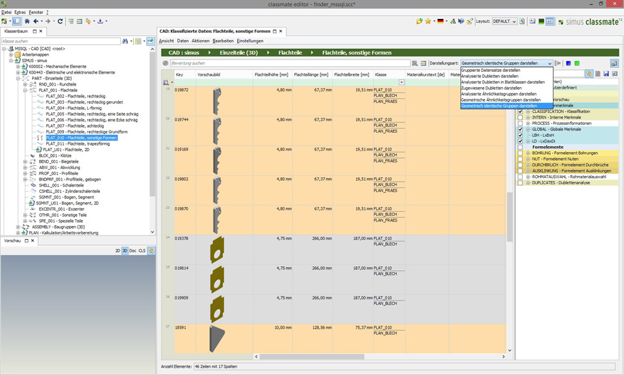Click the Bewertung suchen input field
The height and width of the screenshot is (375, 624).
[291, 63]
